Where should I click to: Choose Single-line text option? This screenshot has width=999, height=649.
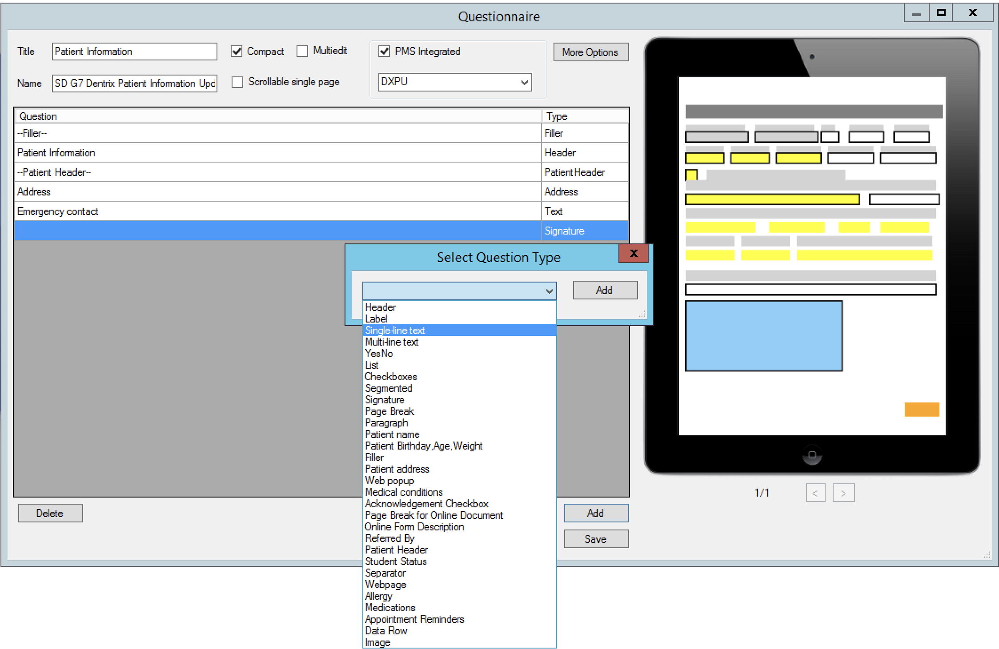(x=459, y=330)
